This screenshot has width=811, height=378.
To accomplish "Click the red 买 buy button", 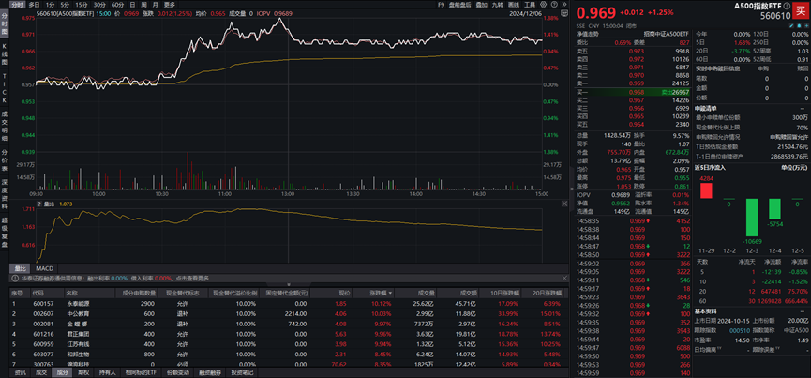I will click(x=799, y=9).
